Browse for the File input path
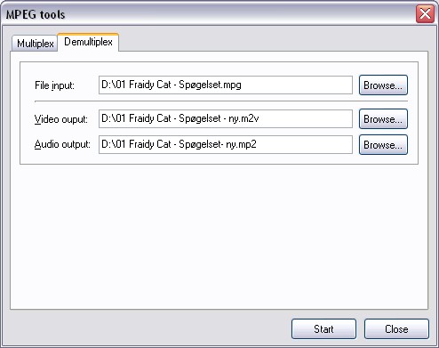439x348 pixels. click(383, 85)
